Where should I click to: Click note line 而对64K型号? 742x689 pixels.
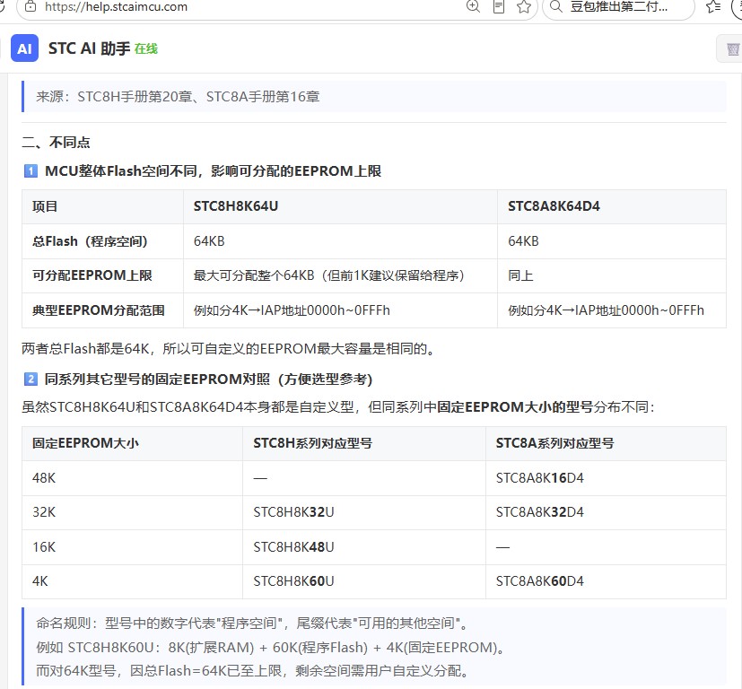tap(253, 670)
